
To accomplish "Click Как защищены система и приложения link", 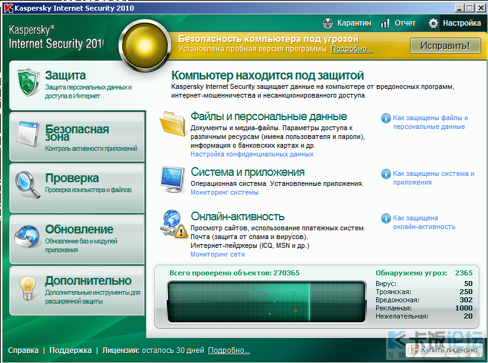I will [434, 178].
